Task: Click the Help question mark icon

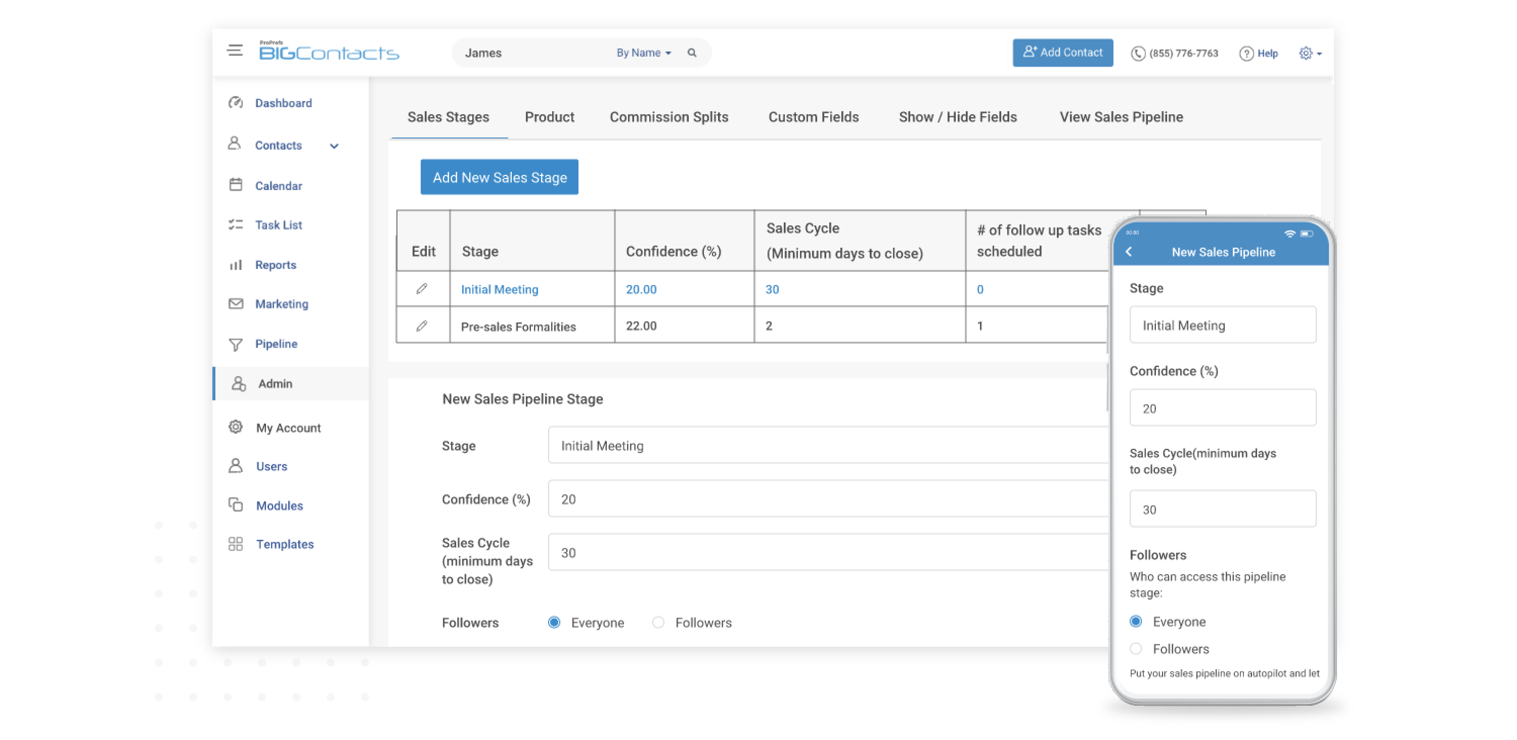Action: pos(1246,54)
